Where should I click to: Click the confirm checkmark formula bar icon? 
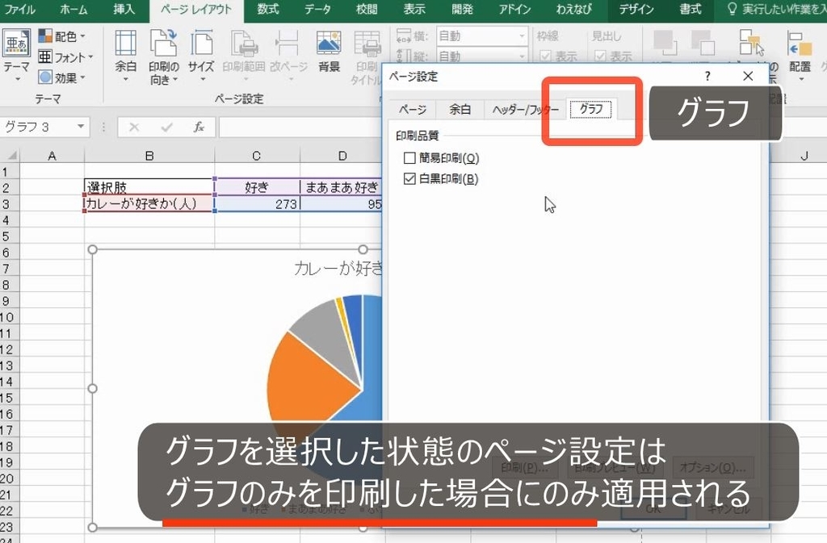pos(166,127)
